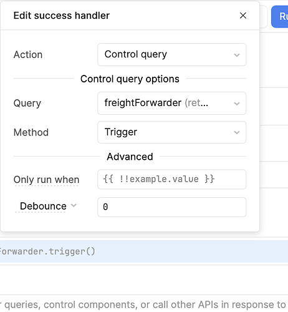This screenshot has width=288, height=312.
Task: Expand the Debounce option selector
Action: coord(46,206)
